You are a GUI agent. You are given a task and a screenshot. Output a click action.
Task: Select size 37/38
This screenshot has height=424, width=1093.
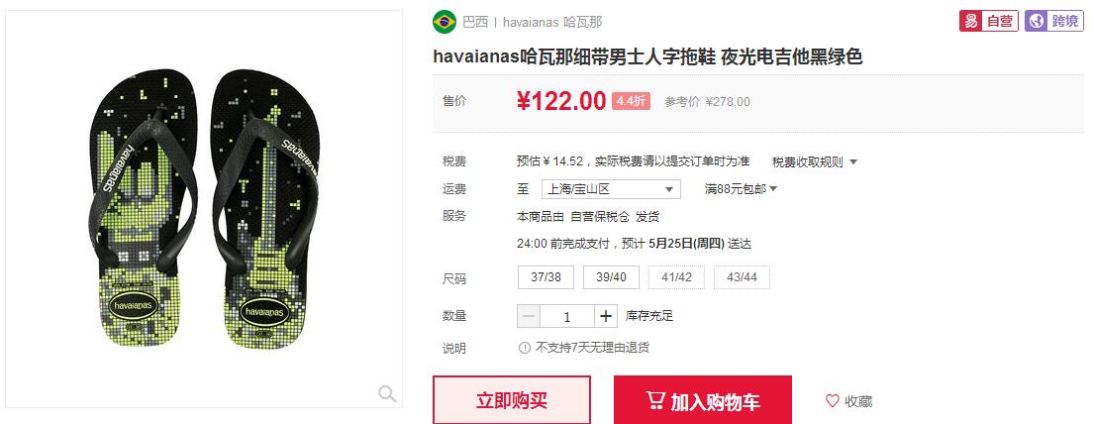(546, 276)
